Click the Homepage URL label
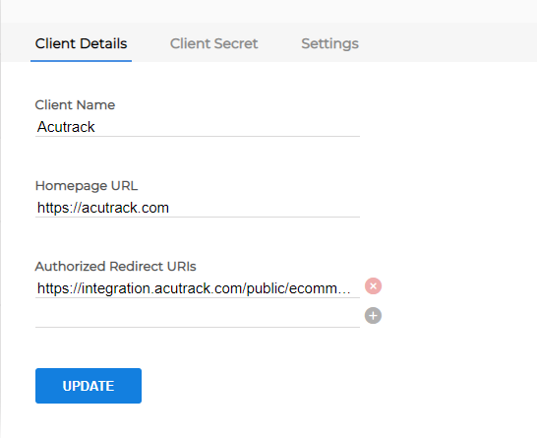The height and width of the screenshot is (438, 537). (x=87, y=186)
